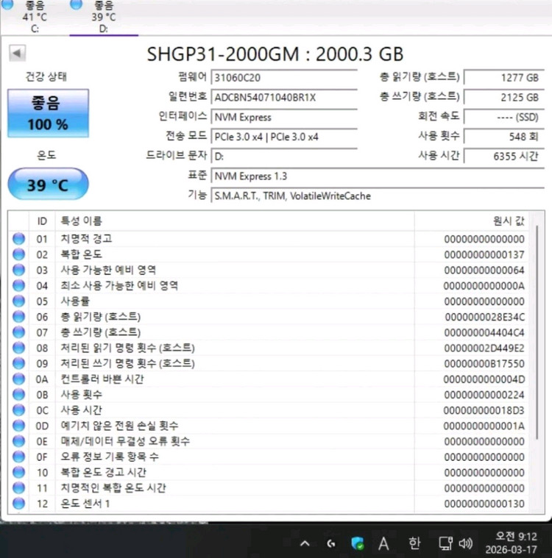
Task: Open the network tray icon
Action: click(x=445, y=543)
